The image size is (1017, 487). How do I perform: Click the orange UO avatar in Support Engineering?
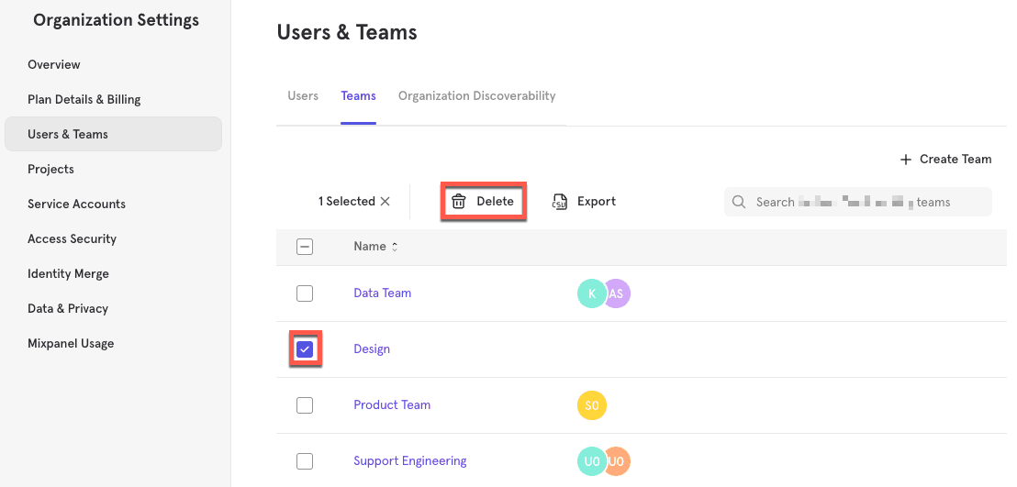618,461
